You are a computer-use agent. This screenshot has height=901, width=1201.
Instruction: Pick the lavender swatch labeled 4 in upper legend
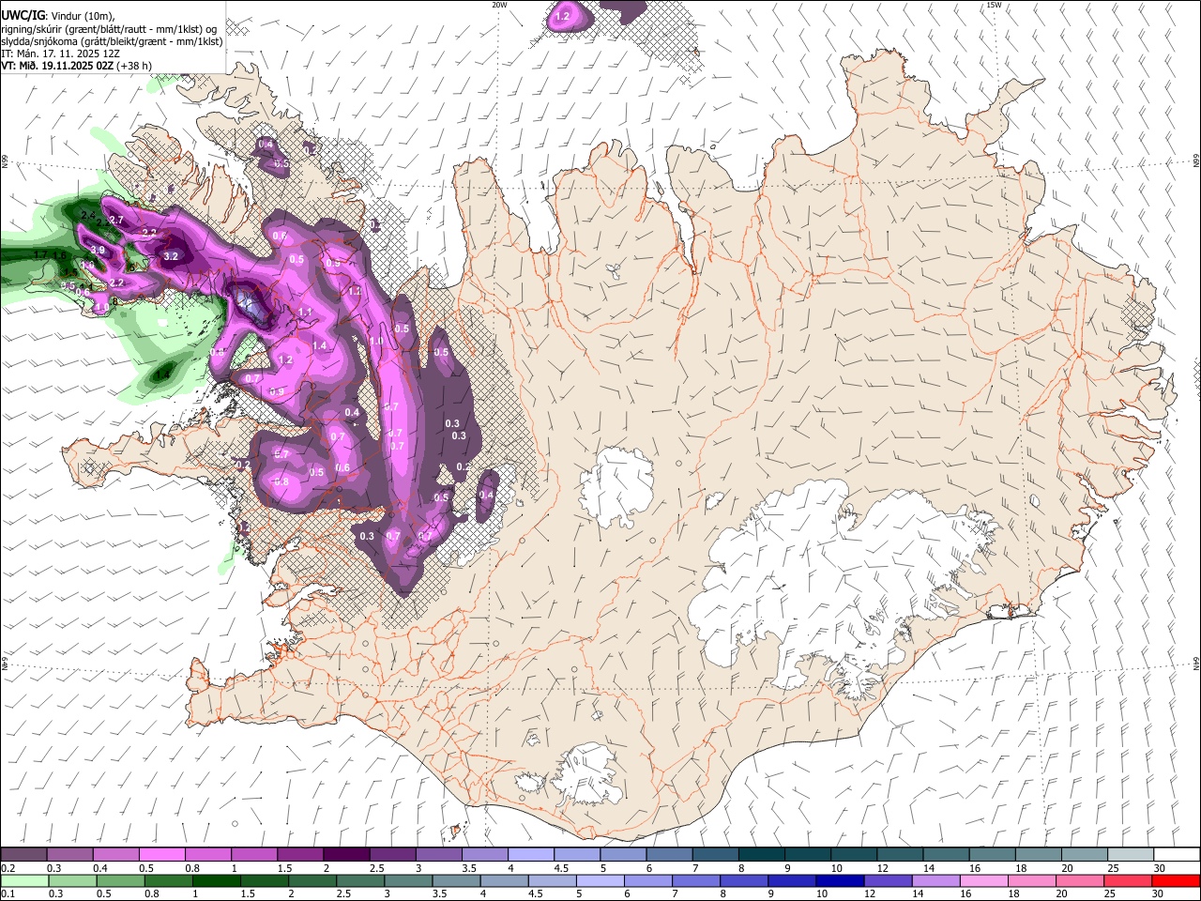click(x=530, y=855)
